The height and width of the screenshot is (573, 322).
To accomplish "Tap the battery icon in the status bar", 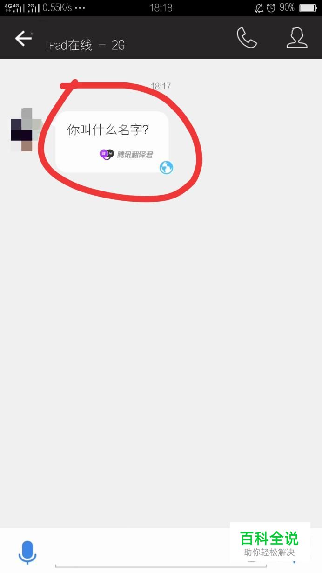I will pyautogui.click(x=308, y=8).
